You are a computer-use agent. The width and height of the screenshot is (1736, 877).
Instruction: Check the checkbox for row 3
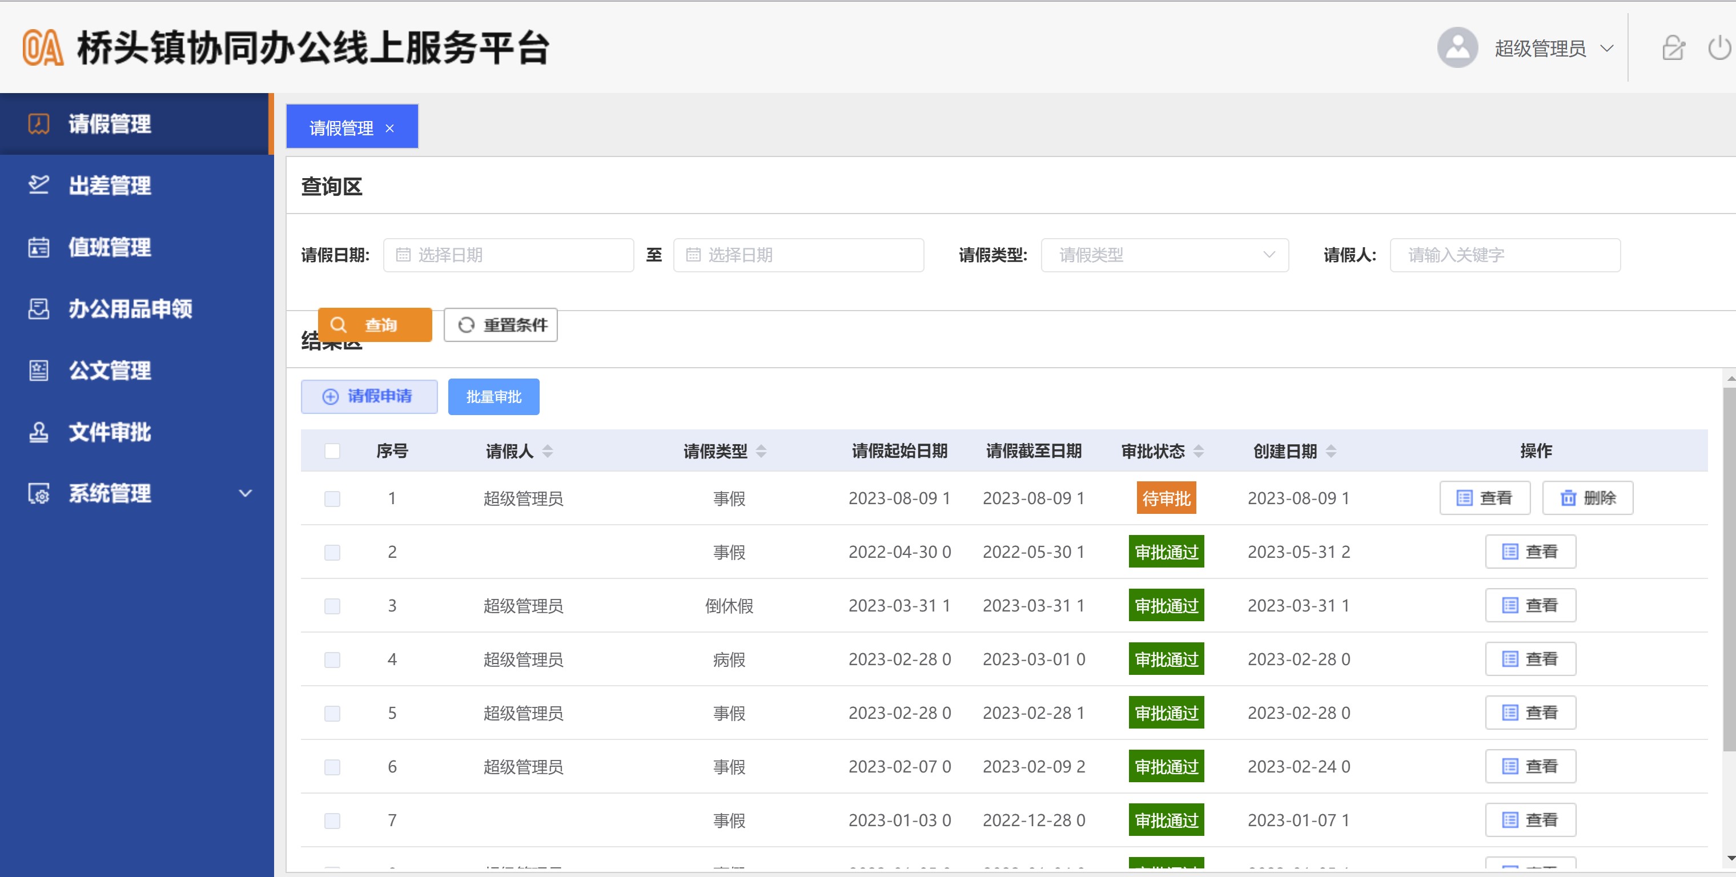click(x=332, y=606)
